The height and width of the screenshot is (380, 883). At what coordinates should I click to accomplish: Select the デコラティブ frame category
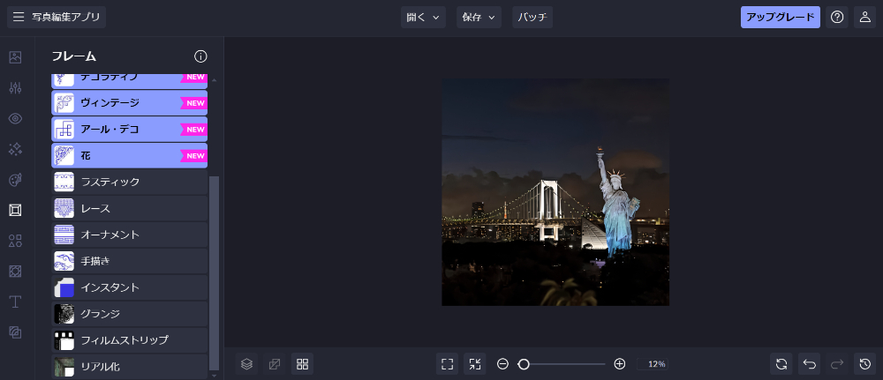pyautogui.click(x=130, y=80)
